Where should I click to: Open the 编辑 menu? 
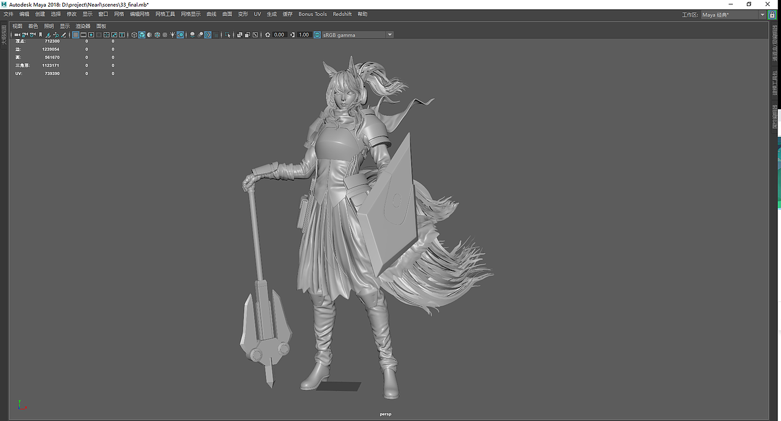tap(24, 14)
